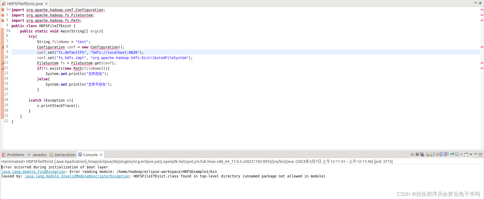Click the "文件存在" string on line 13
The image size is (484, 199).
tap(95, 74)
